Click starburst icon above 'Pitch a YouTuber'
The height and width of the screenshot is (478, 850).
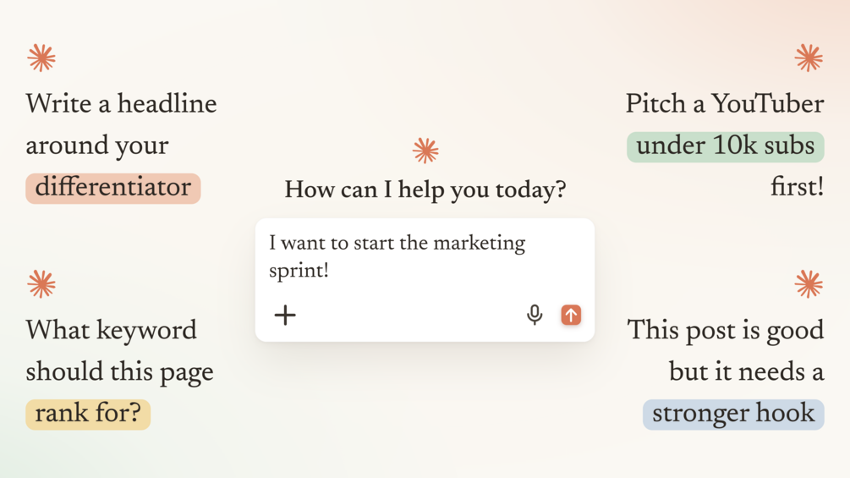tap(809, 58)
